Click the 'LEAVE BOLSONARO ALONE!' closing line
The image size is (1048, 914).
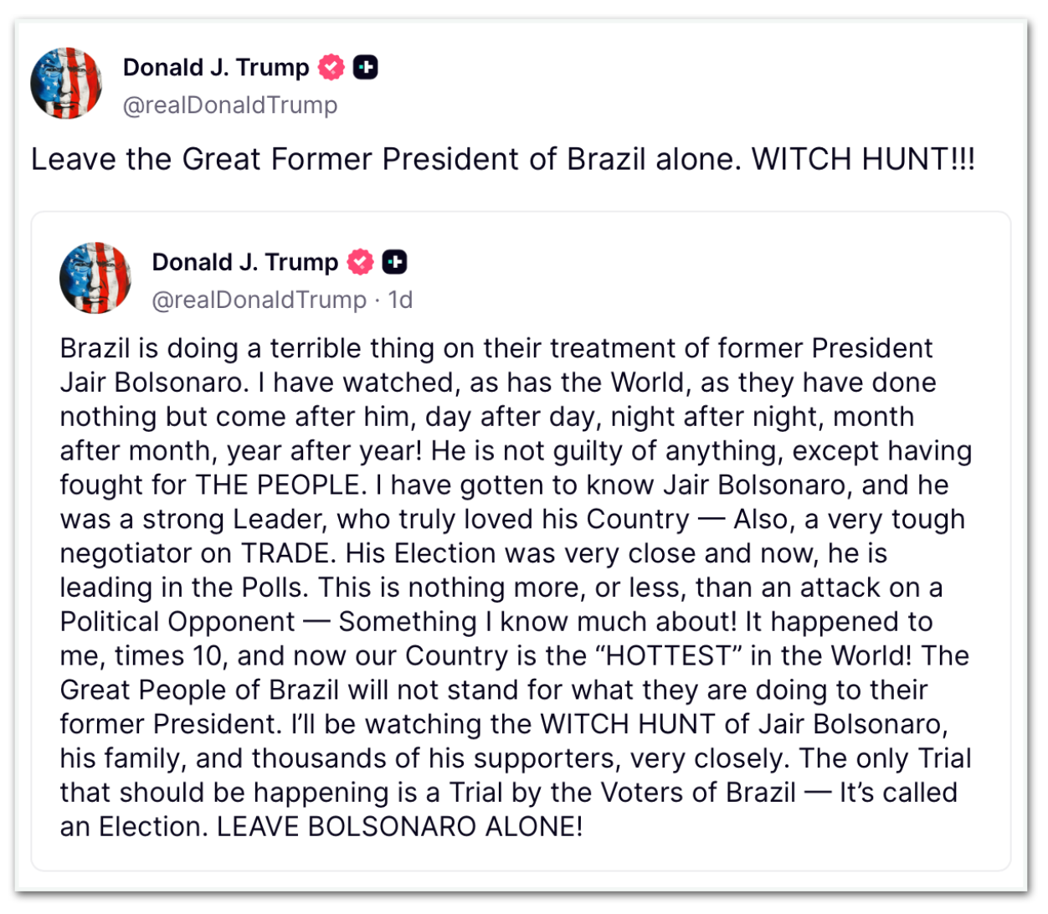click(399, 827)
